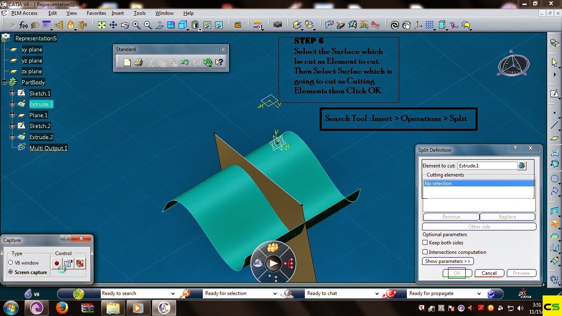The width and height of the screenshot is (562, 316).
Task: Expand the Sketch.1 node in the tree
Action: pyautogui.click(x=12, y=93)
